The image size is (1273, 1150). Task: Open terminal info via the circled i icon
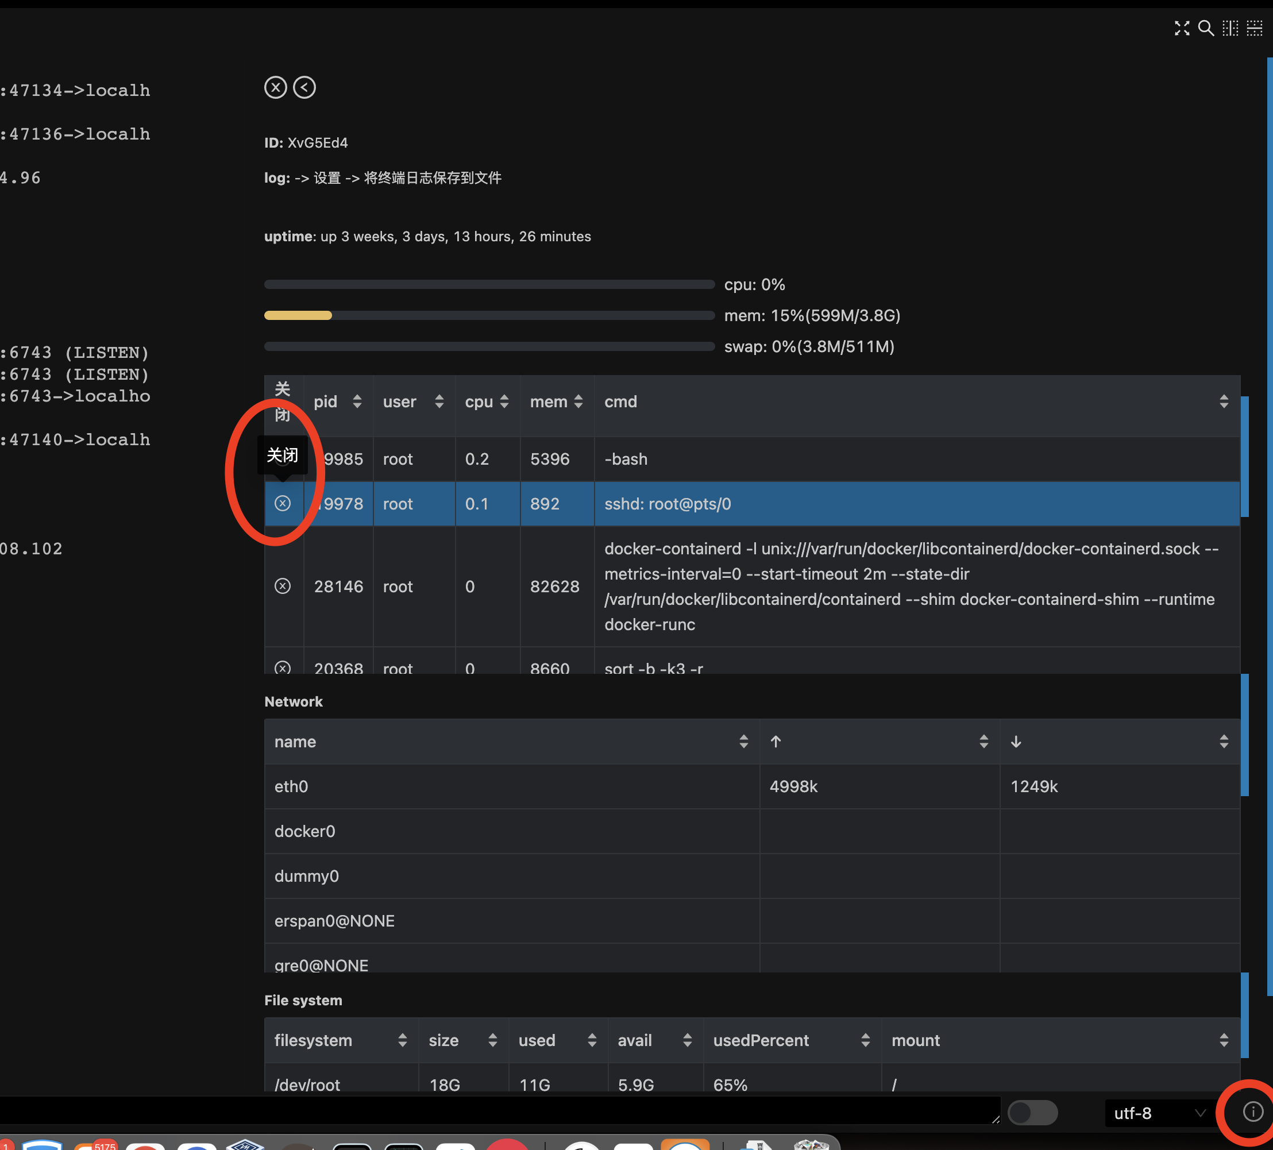click(x=1253, y=1112)
